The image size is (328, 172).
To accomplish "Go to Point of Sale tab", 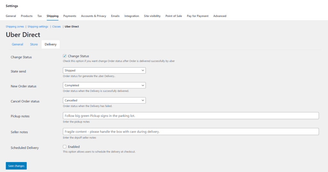I will coord(174,16).
